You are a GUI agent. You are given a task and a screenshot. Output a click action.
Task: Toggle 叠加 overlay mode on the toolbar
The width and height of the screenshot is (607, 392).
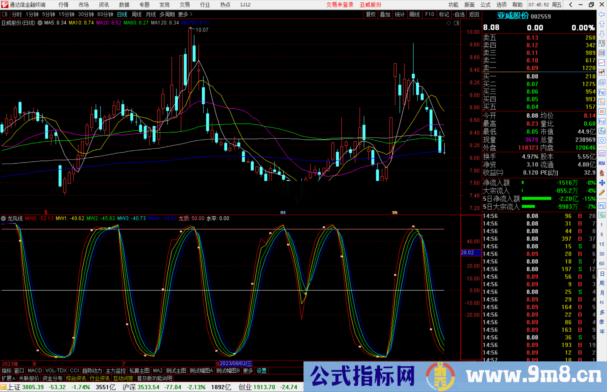(385, 14)
